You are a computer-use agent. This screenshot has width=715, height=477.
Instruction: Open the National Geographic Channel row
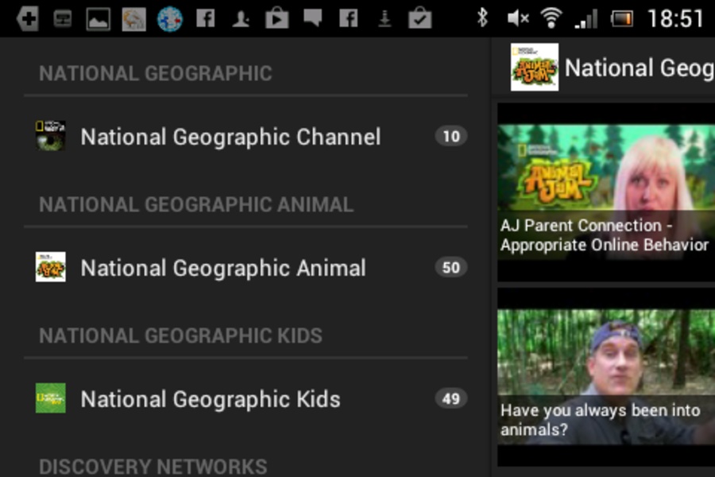coord(246,137)
